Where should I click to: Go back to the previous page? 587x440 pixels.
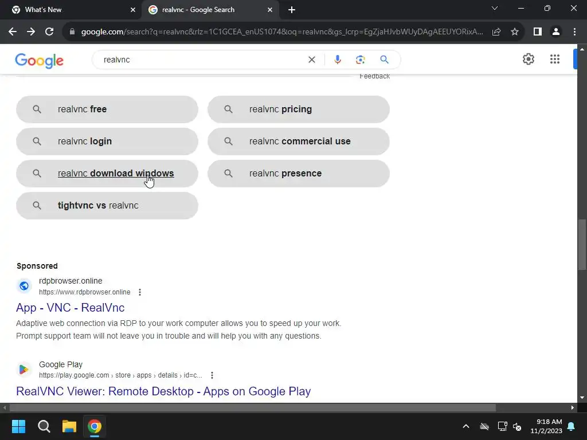pos(13,32)
